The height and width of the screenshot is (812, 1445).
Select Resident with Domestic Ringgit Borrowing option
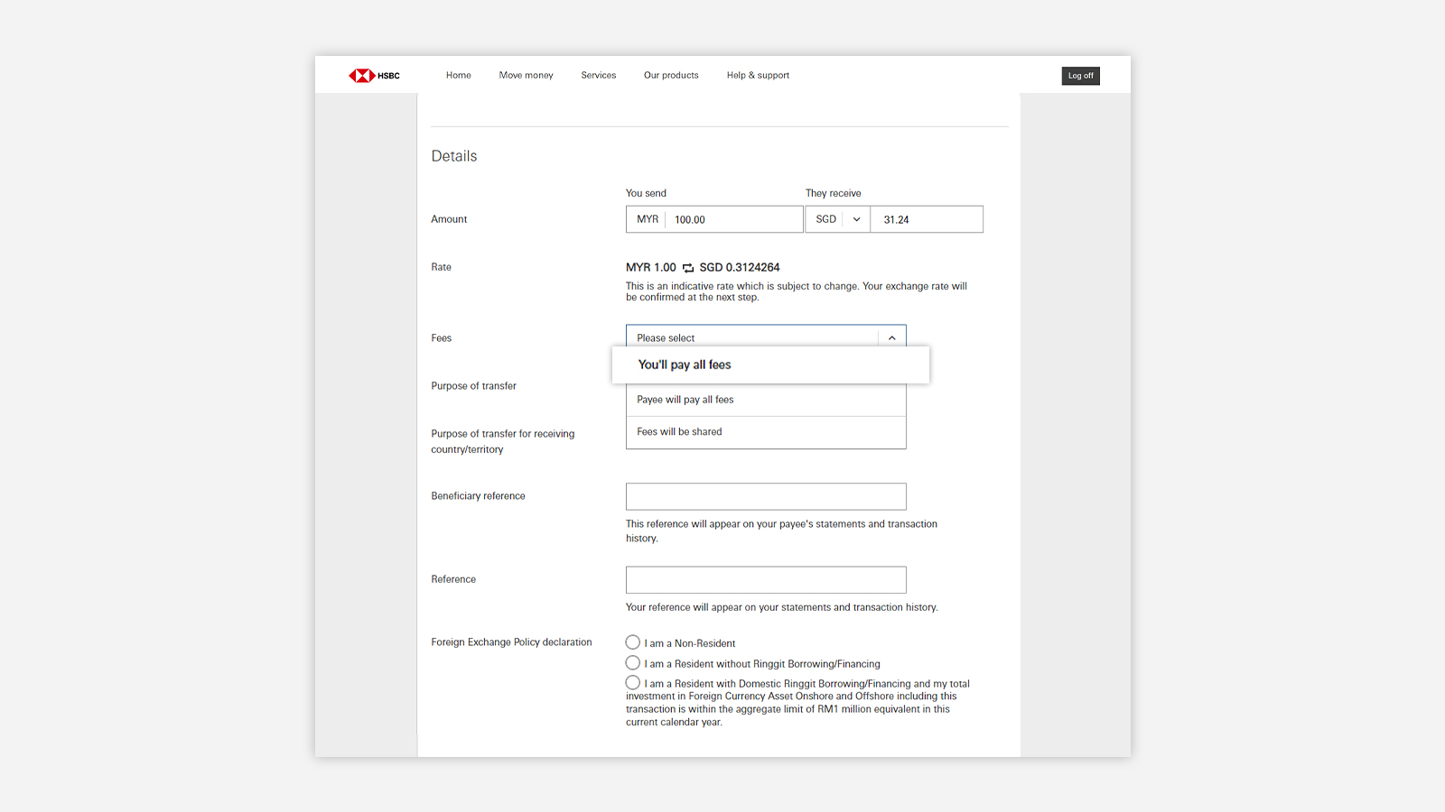pyautogui.click(x=633, y=683)
